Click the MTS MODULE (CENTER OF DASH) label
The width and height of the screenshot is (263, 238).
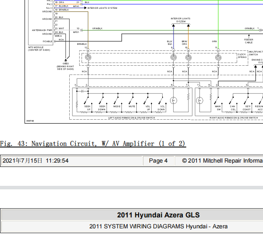39,49
